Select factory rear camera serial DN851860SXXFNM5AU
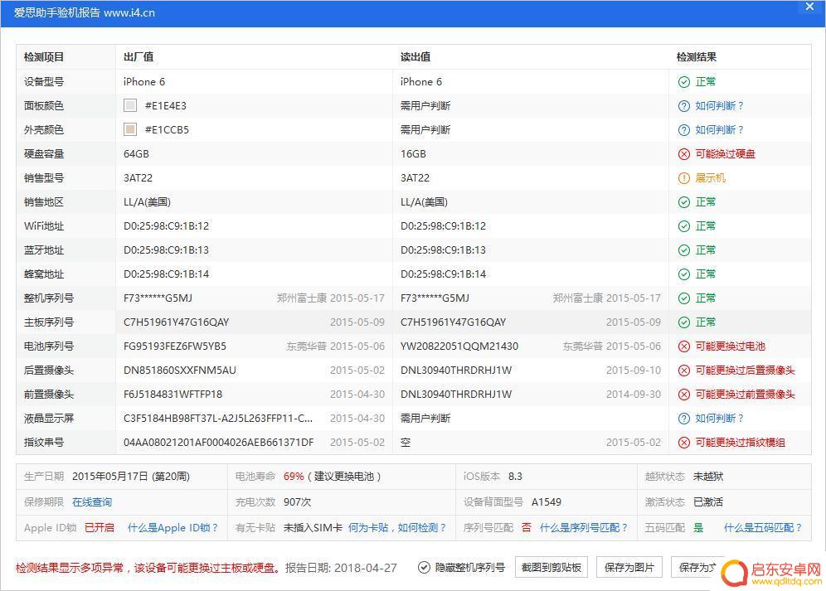The height and width of the screenshot is (591, 826). 180,371
